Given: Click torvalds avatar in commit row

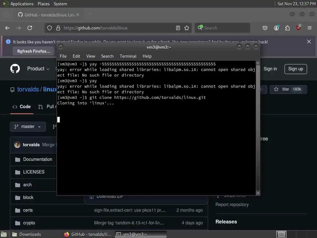Looking at the screenshot, I should (x=17, y=145).
